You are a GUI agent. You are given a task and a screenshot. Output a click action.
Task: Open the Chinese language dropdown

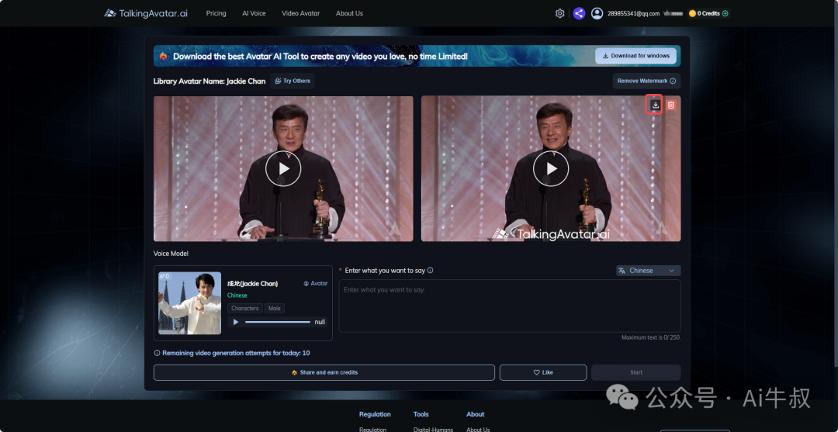[x=648, y=271]
